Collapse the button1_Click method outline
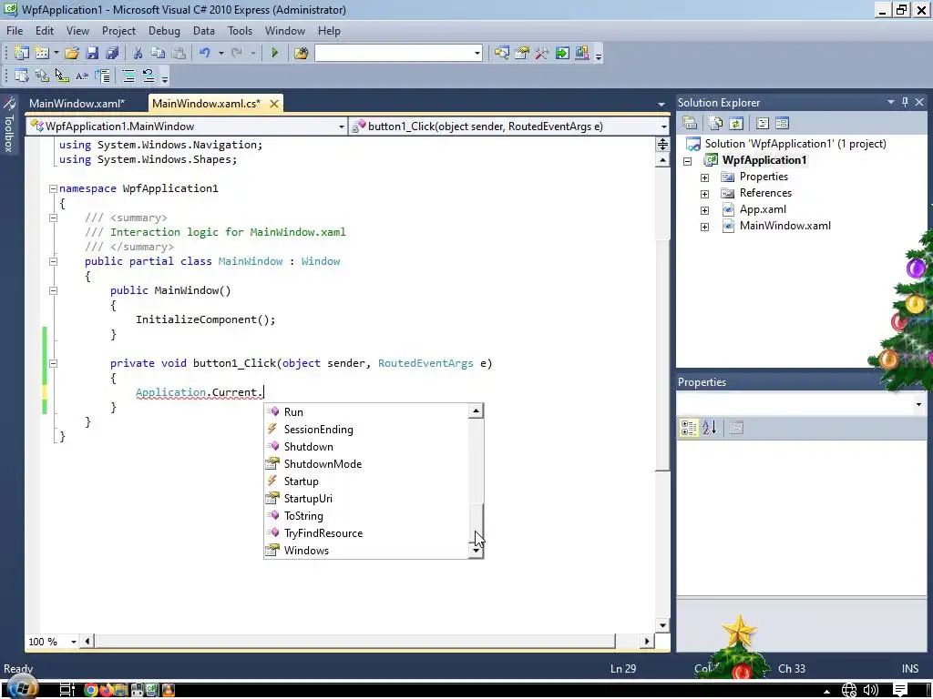Screen dimensions: 933x699 click(53, 363)
